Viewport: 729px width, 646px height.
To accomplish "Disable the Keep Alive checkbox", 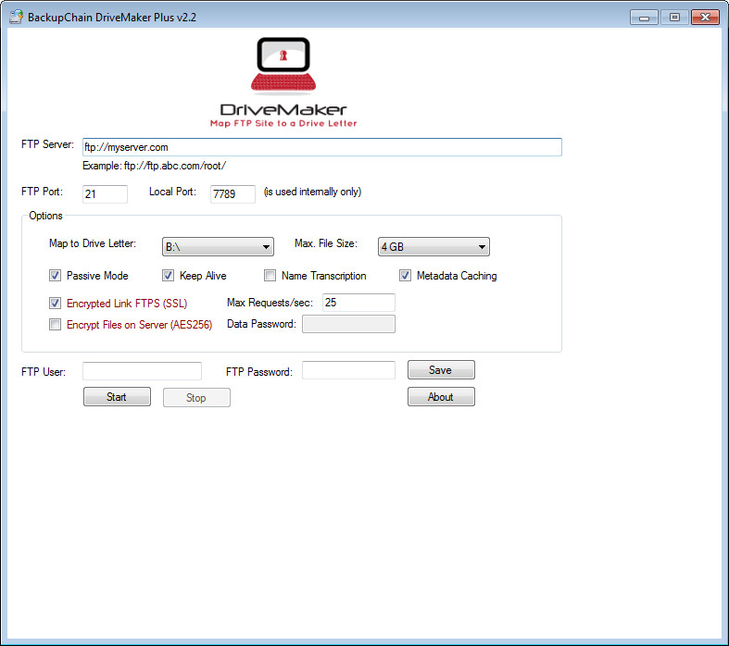I will [x=168, y=276].
